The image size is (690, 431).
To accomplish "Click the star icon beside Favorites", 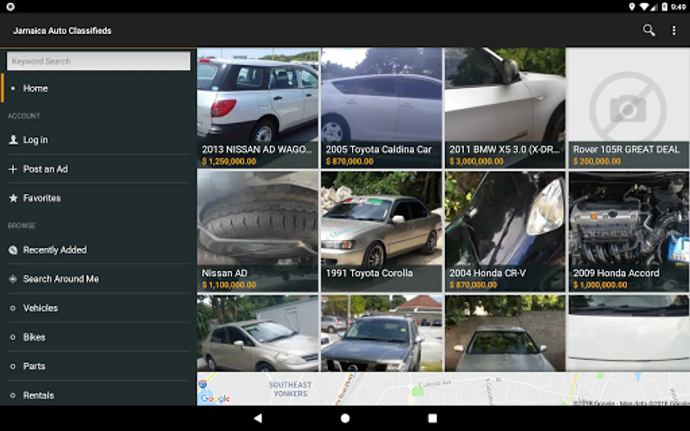I will click(13, 198).
